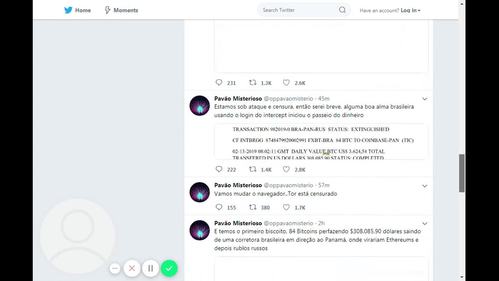This screenshot has width=499, height=281.
Task: Open the recorder more options ellipsis
Action: (115, 269)
